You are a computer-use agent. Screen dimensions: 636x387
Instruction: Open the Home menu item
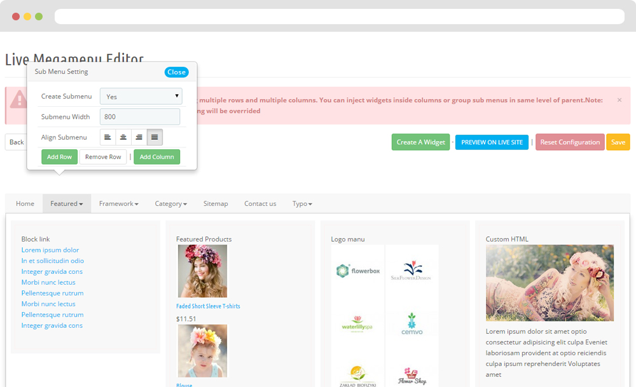pyautogui.click(x=25, y=204)
